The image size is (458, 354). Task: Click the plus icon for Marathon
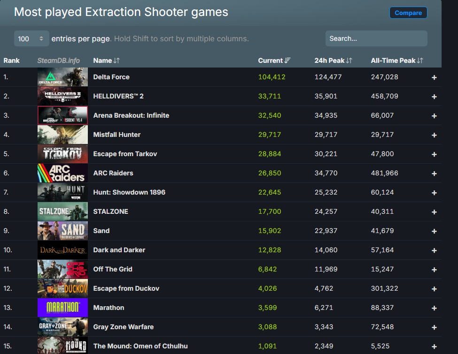click(x=434, y=308)
